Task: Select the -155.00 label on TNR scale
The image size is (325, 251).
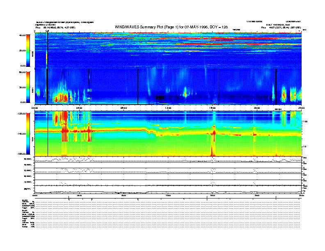Action: (21, 154)
